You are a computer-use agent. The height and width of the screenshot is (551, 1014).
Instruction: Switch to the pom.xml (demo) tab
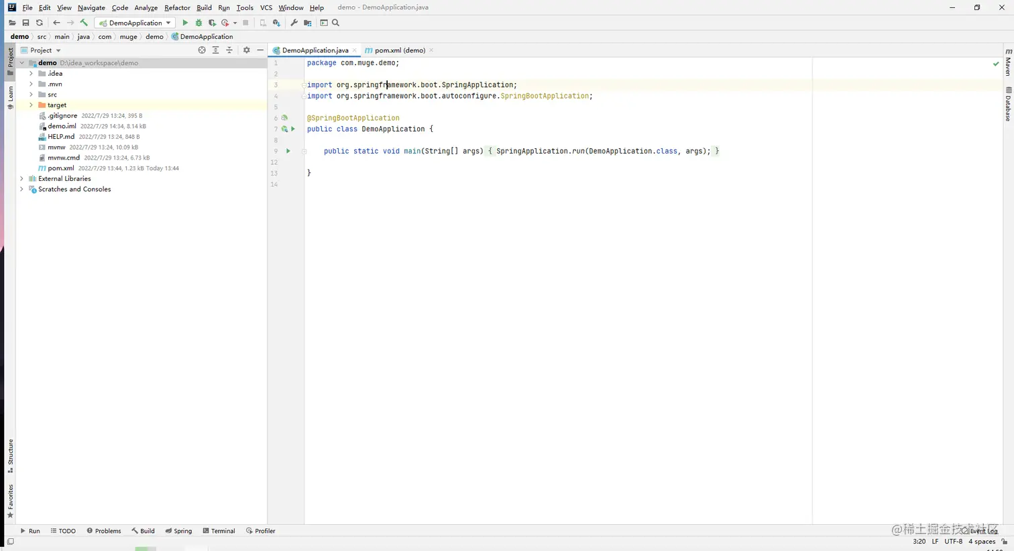(x=400, y=50)
